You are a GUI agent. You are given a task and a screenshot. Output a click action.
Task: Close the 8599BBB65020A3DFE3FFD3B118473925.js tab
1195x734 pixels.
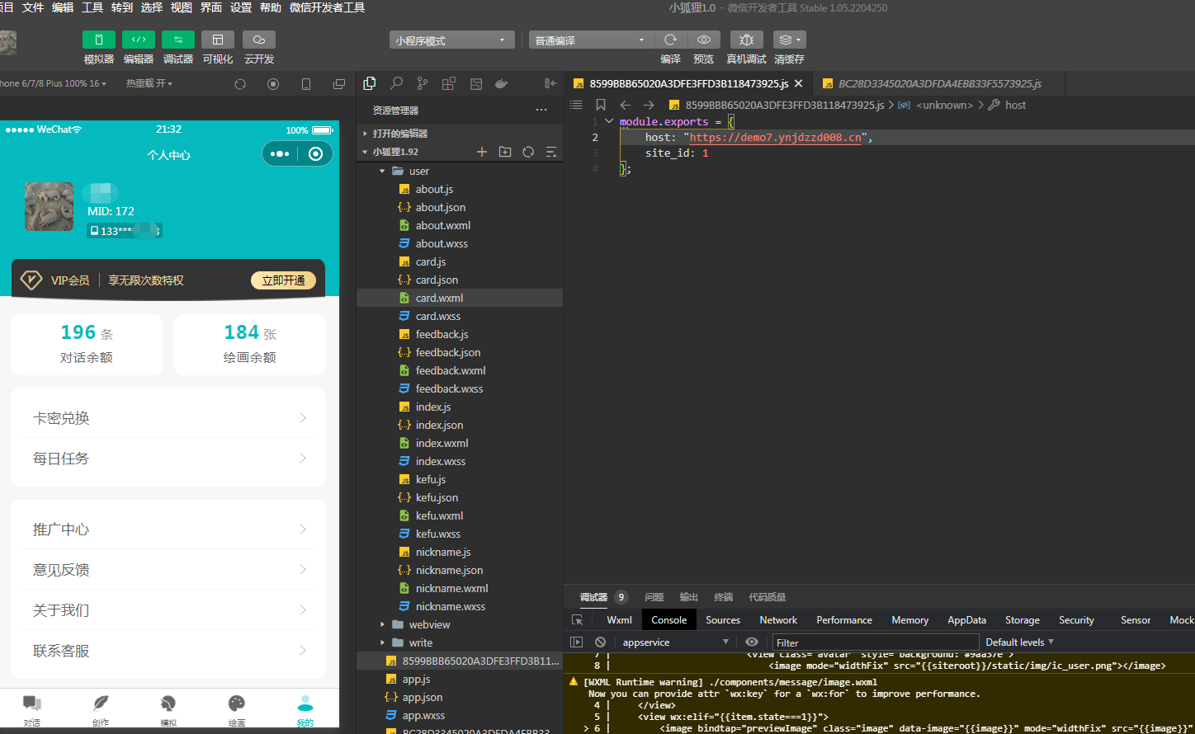coord(799,83)
